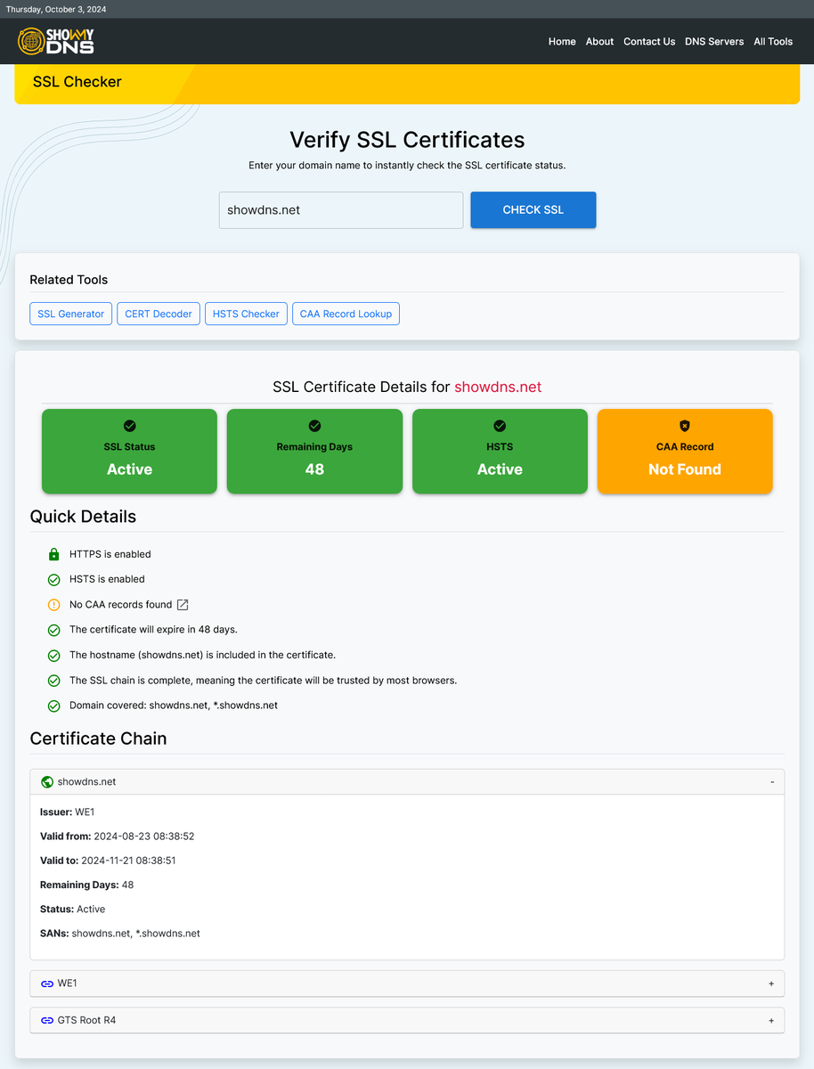The image size is (814, 1069).
Task: Click the CHECK SSL button
Action: (x=533, y=210)
